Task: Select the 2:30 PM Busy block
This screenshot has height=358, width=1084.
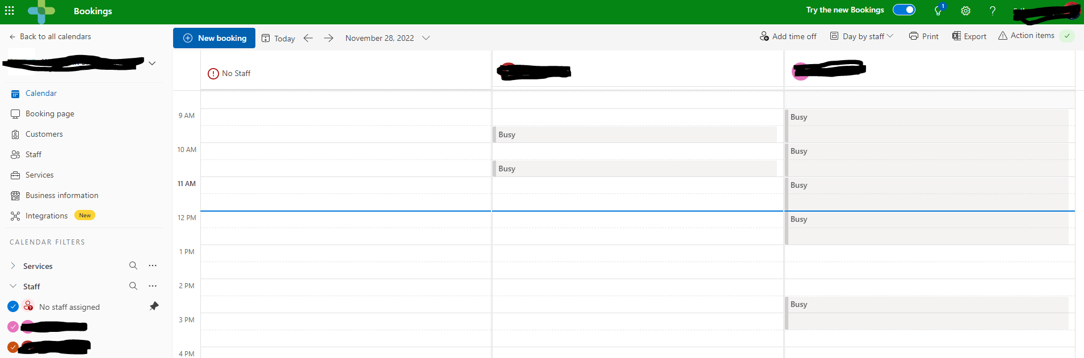Action: click(927, 313)
